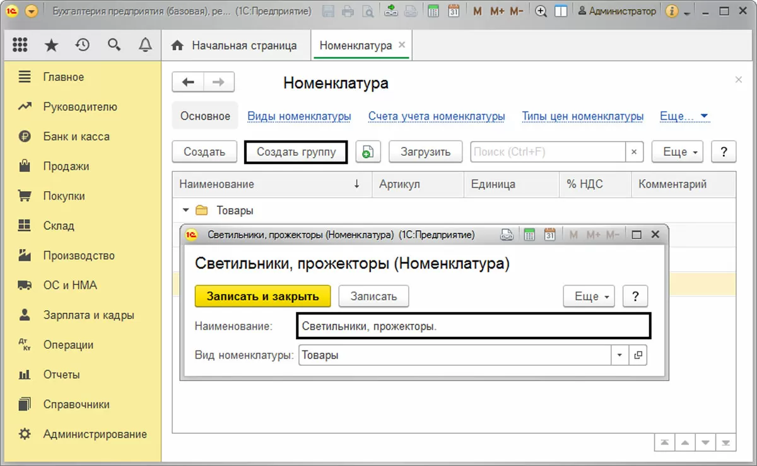Click the Создать группу button
Screen dimensions: 757x466
coord(296,152)
